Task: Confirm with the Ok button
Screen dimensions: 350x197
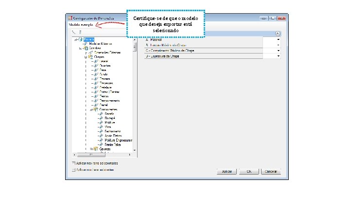Action: click(249, 172)
